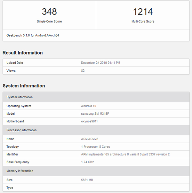
Task: Click the Base Frequency value 1.74 GHz
Action: pyautogui.click(x=88, y=162)
